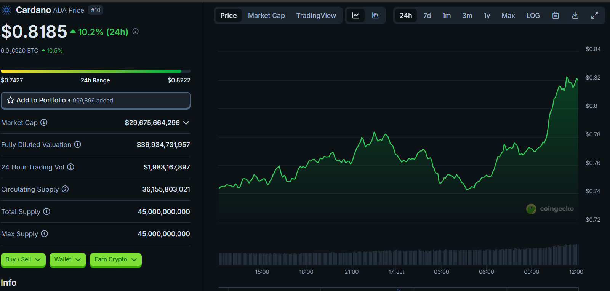
Task: Toggle the LOG scale option
Action: (533, 16)
